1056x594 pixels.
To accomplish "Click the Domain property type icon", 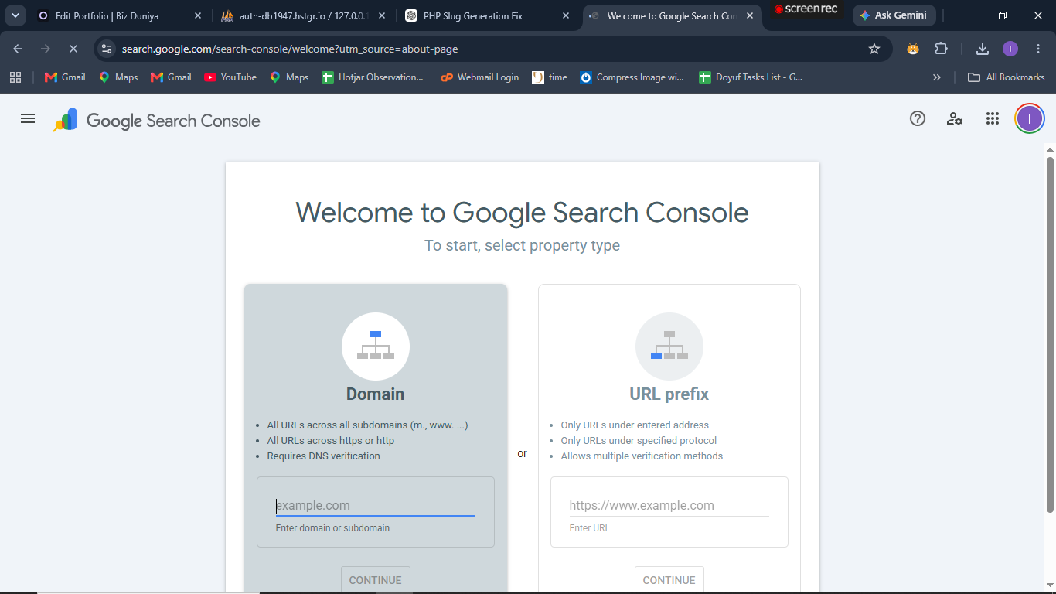I will [376, 346].
